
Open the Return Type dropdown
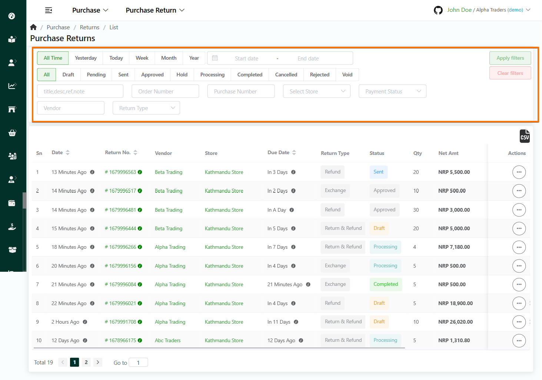click(146, 108)
